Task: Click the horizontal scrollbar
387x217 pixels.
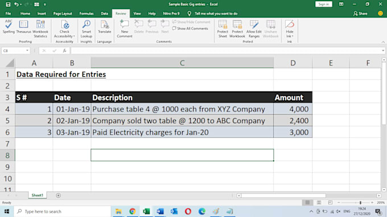Action: coord(283,195)
